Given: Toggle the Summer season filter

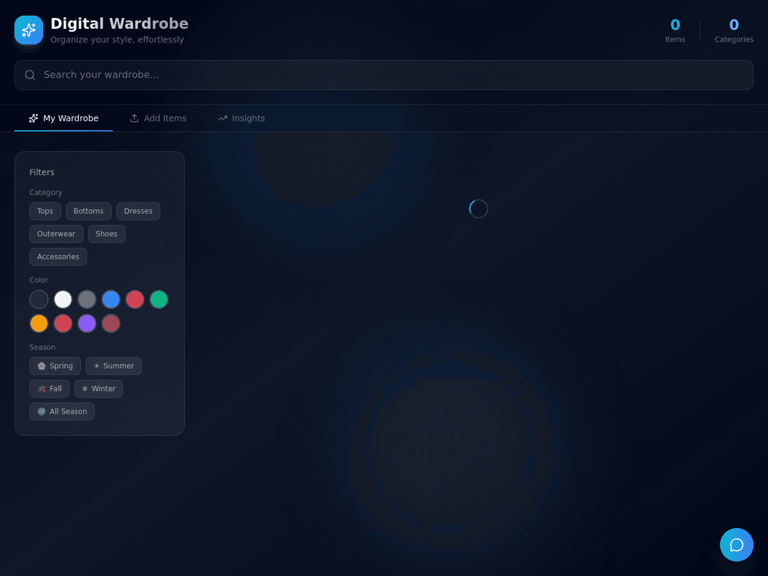Looking at the screenshot, I should click(113, 366).
